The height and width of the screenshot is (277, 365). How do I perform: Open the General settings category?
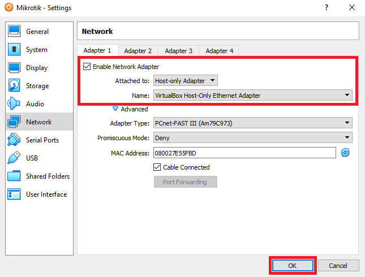(x=40, y=31)
